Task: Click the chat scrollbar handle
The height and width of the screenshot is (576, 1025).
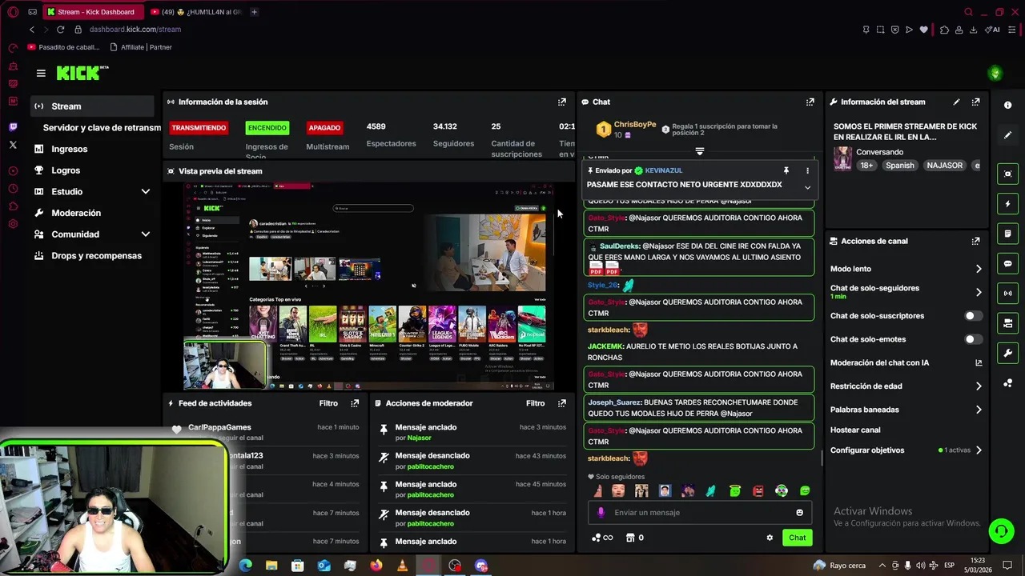Action: (x=822, y=459)
